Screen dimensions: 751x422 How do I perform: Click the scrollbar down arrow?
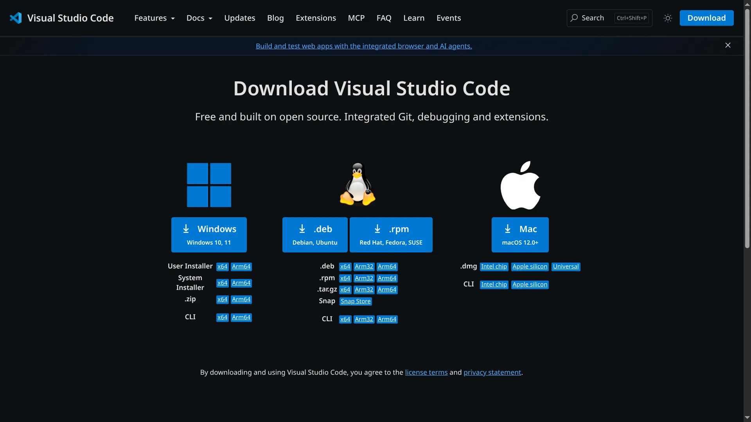tap(747, 418)
